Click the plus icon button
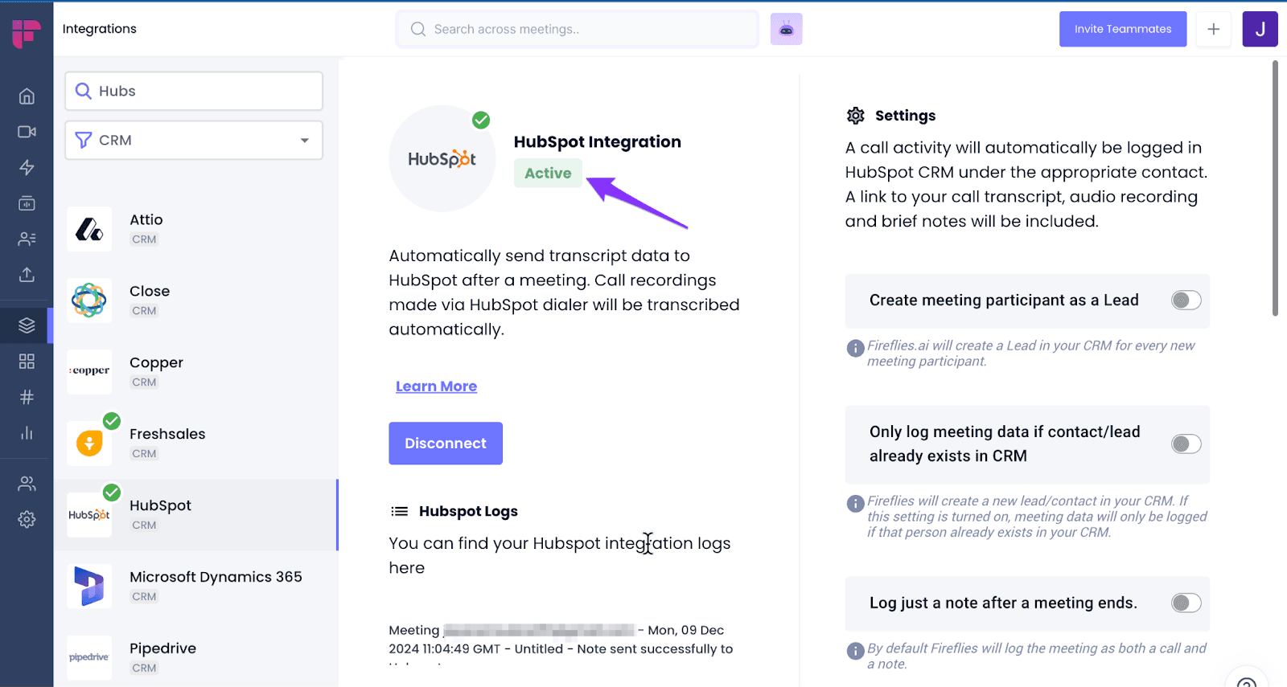Image resolution: width=1287 pixels, height=687 pixels. pyautogui.click(x=1214, y=29)
